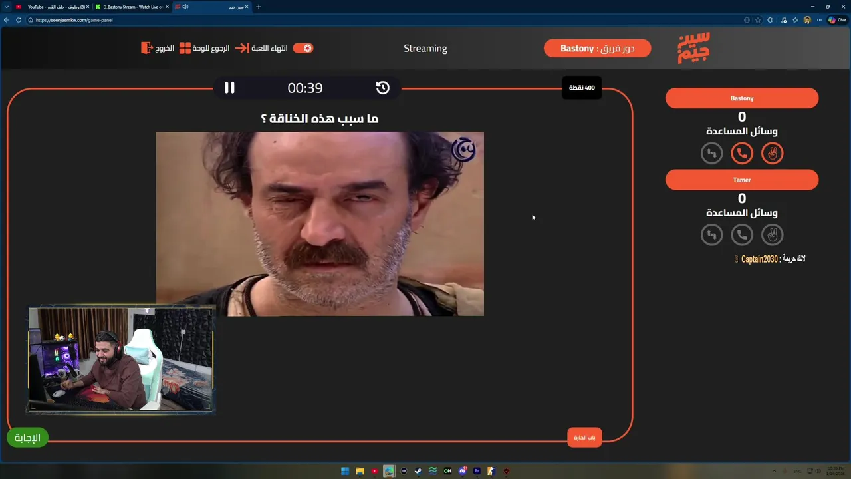Expand the tab search dropdown
The image size is (851, 479).
click(6, 7)
